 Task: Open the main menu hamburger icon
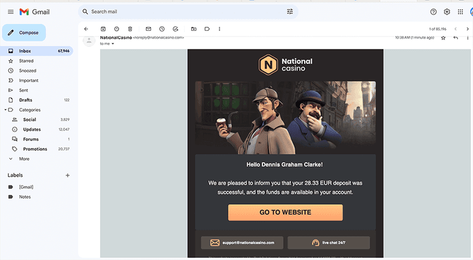(x=11, y=12)
